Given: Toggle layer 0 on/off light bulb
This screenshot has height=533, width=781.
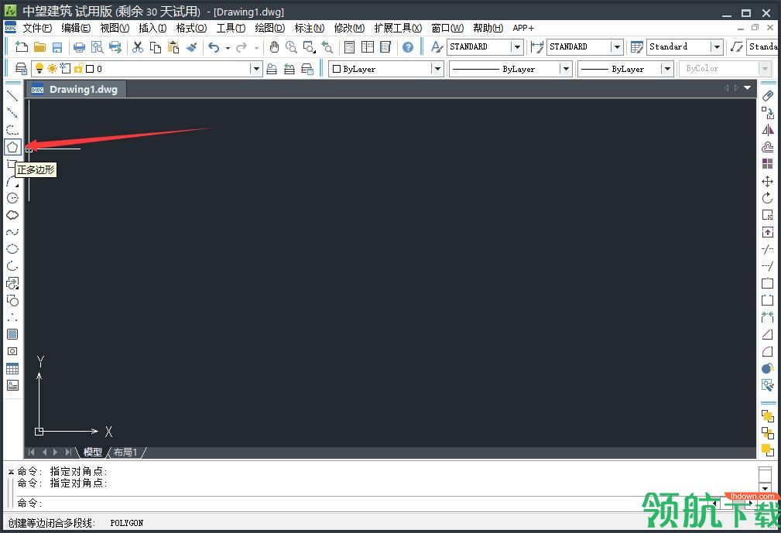Looking at the screenshot, I should click(x=39, y=68).
